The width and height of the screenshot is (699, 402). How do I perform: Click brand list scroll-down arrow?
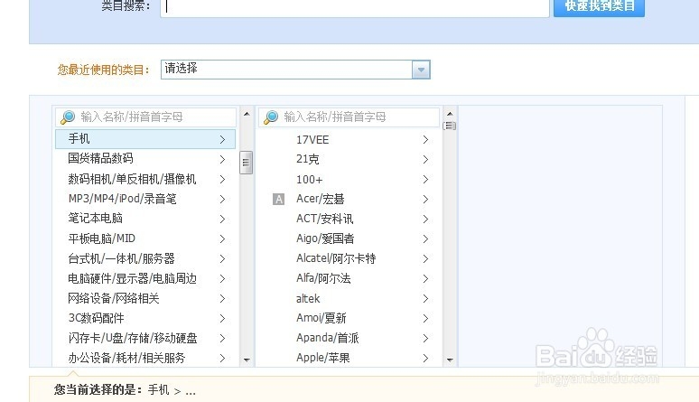[x=450, y=360]
